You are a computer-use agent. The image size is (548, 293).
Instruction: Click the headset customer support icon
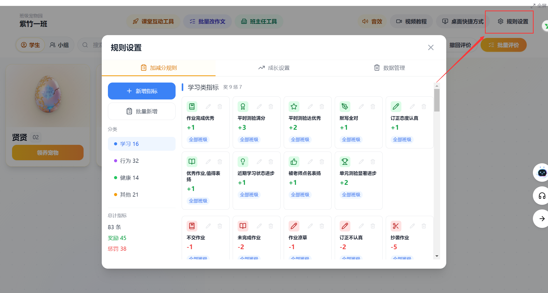click(541, 196)
